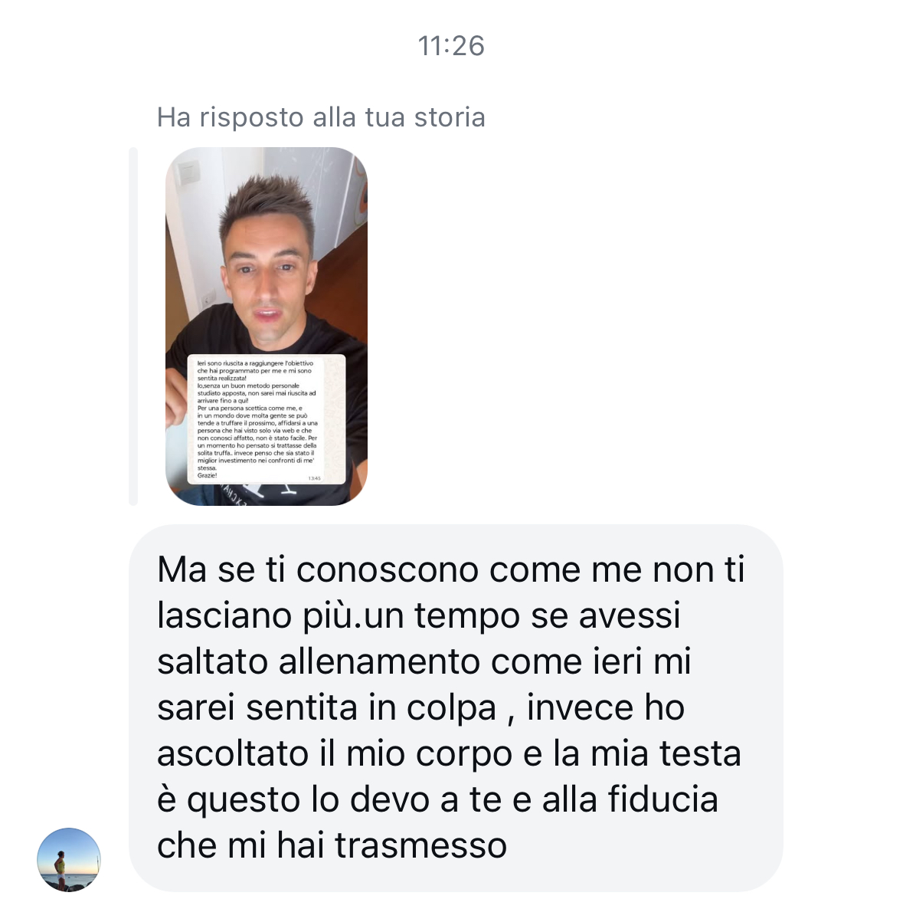Viewport: 903px width, 922px height.
Task: Tap the line 'lasciano più.un tempo se avessi'
Action: pyautogui.click(x=418, y=615)
